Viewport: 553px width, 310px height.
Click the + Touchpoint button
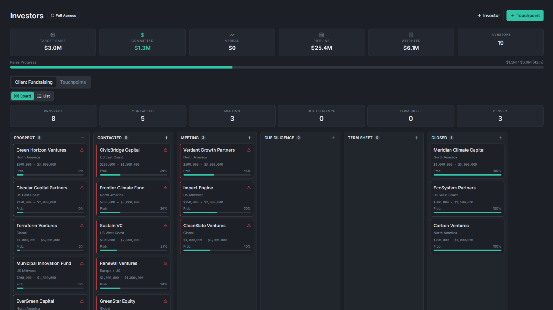click(x=525, y=16)
